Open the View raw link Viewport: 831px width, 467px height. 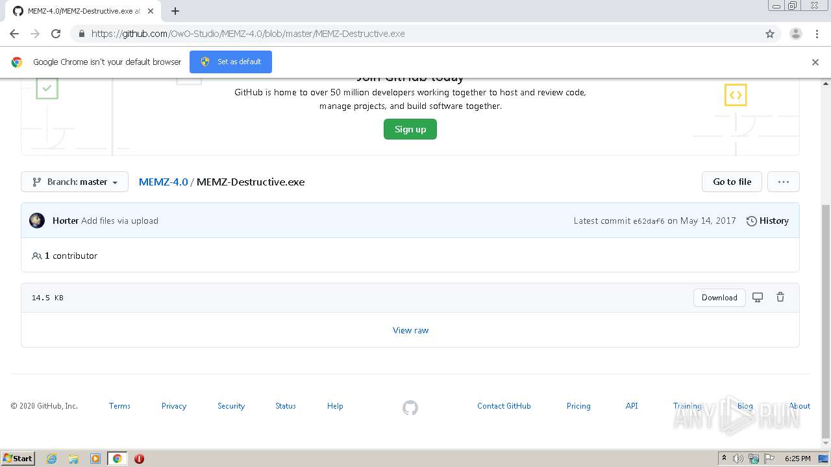[410, 330]
